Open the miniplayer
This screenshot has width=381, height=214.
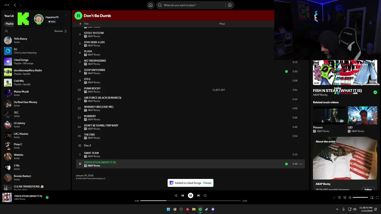(x=372, y=197)
